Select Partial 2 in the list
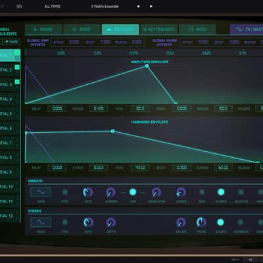 click(x=10, y=70)
